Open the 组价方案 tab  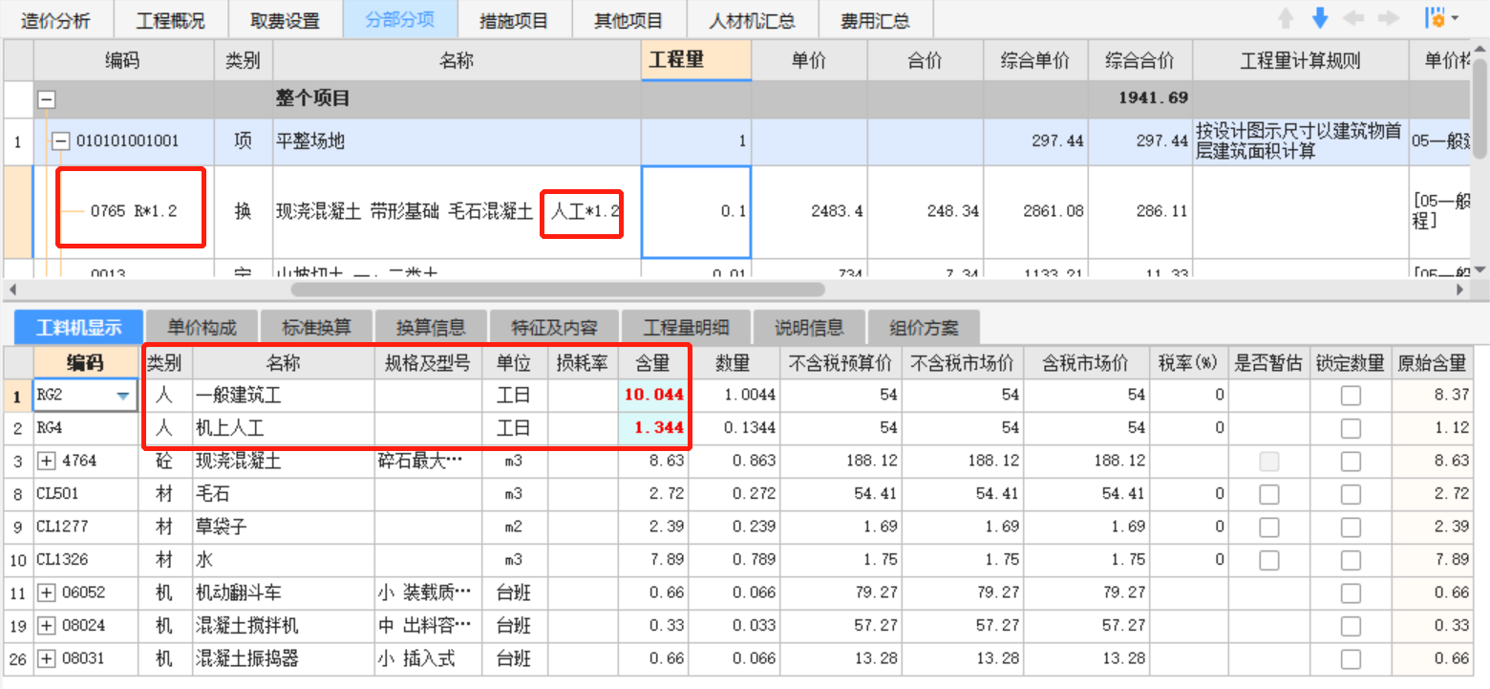click(922, 326)
